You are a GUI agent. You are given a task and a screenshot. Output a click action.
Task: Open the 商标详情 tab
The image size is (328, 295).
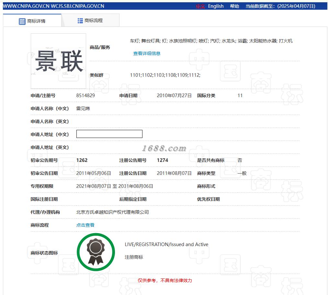coord(32,20)
